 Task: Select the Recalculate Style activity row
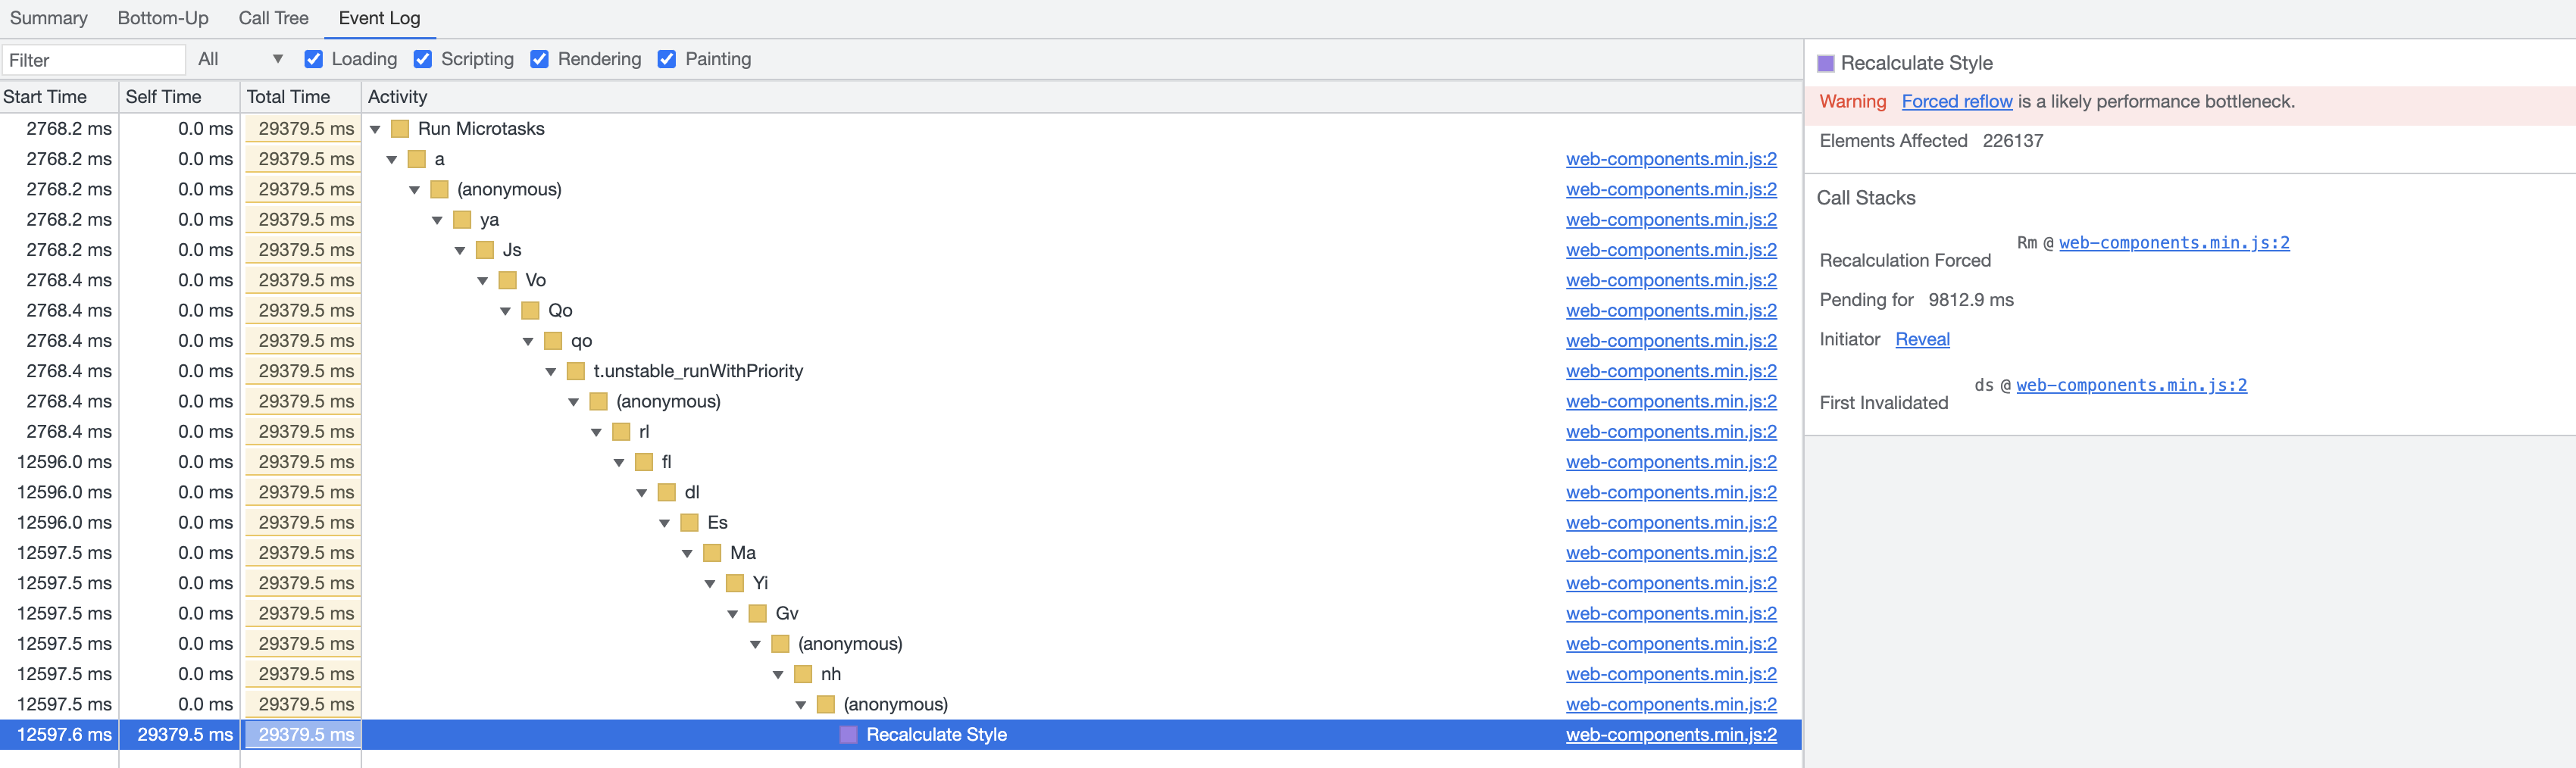coord(900,735)
